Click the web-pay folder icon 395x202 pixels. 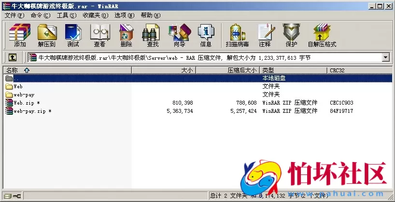coord(9,95)
